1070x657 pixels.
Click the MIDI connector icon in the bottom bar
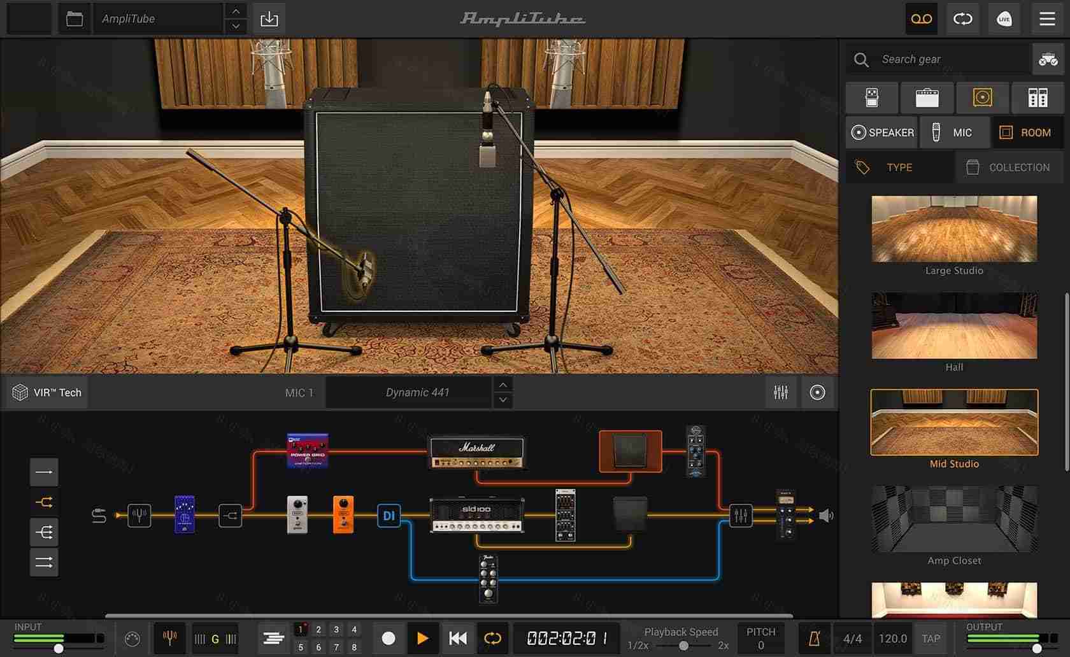point(132,638)
